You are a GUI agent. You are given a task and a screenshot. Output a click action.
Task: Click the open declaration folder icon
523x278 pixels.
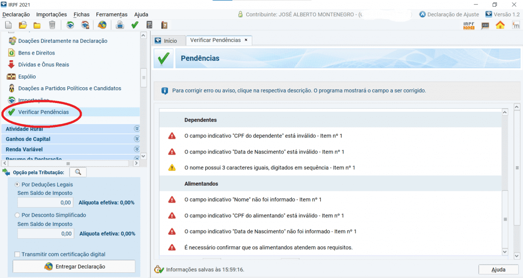(22, 25)
